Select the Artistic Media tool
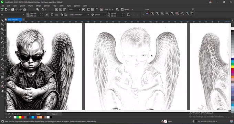Screen dimensions: 234x124 point(2,42)
